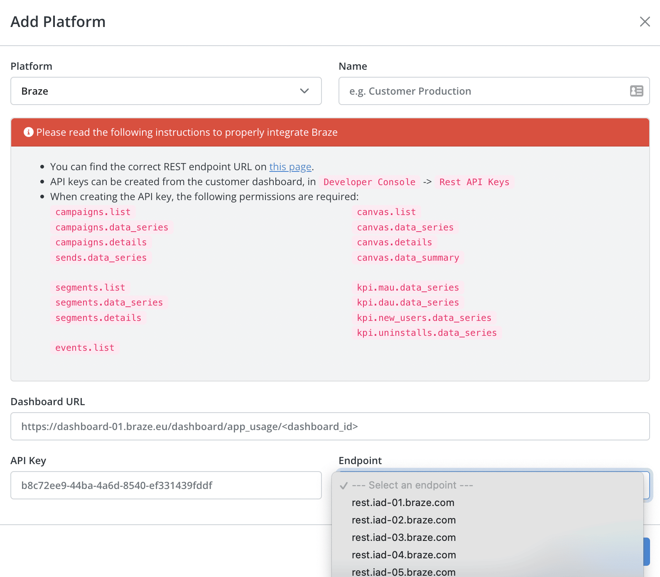
Task: Choose the '--- Select an endpoint ---' placeholder option
Action: tap(488, 485)
